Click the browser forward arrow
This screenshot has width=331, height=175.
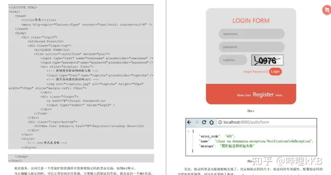point(197,122)
